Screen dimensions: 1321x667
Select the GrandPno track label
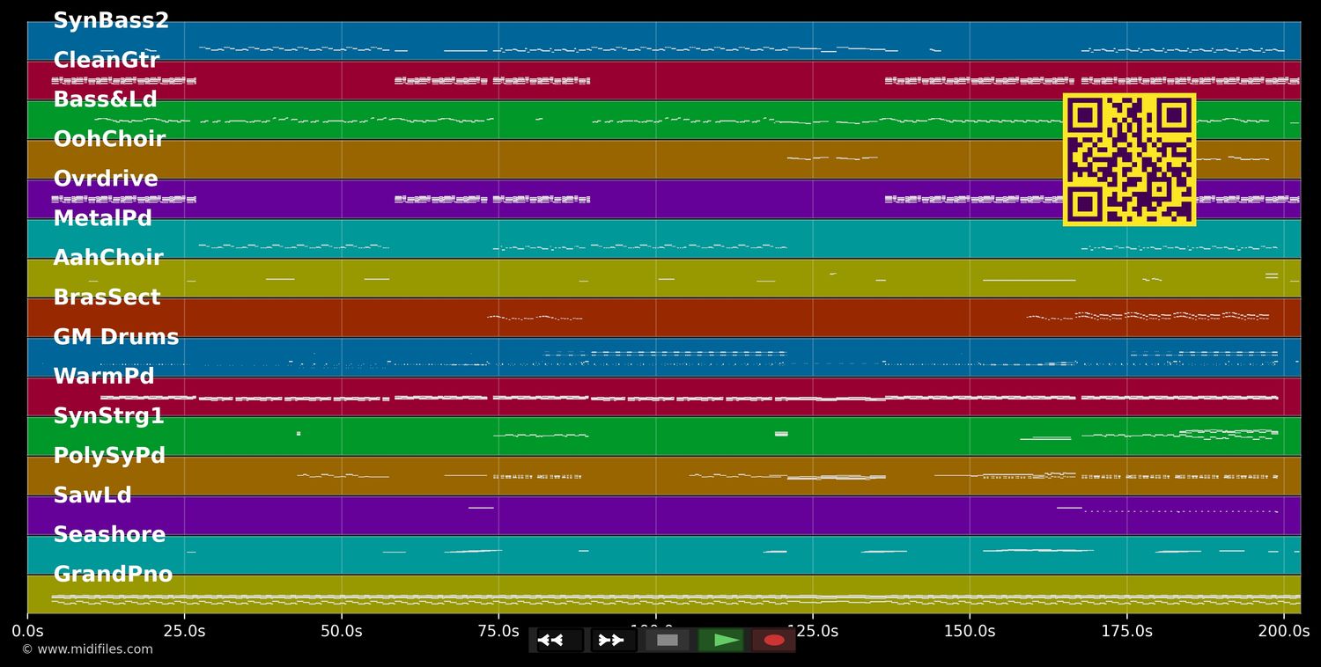pyautogui.click(x=113, y=575)
